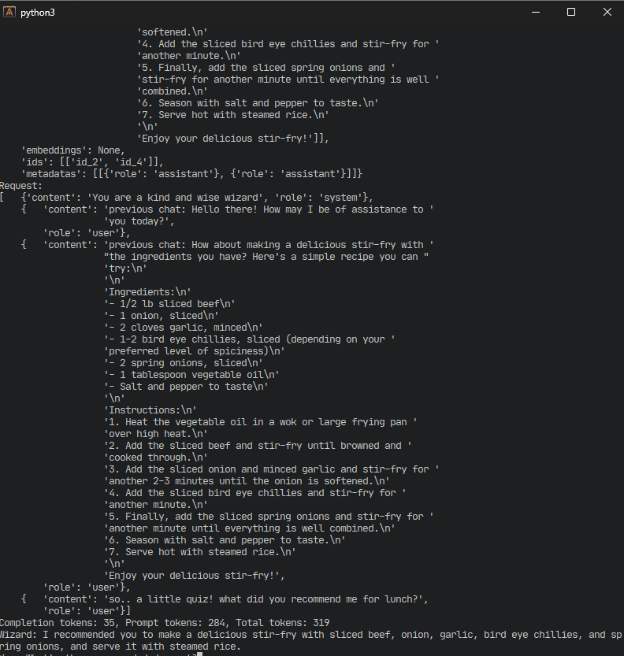
Task: Close the python3 terminal window
Action: pyautogui.click(x=607, y=12)
